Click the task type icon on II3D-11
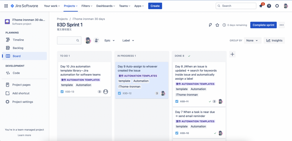292x141 pixels. [177, 101]
